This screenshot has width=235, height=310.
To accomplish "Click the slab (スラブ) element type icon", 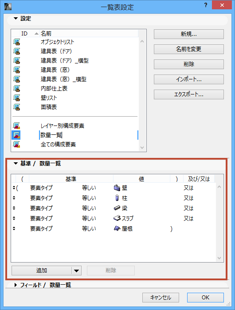I will [x=117, y=218].
